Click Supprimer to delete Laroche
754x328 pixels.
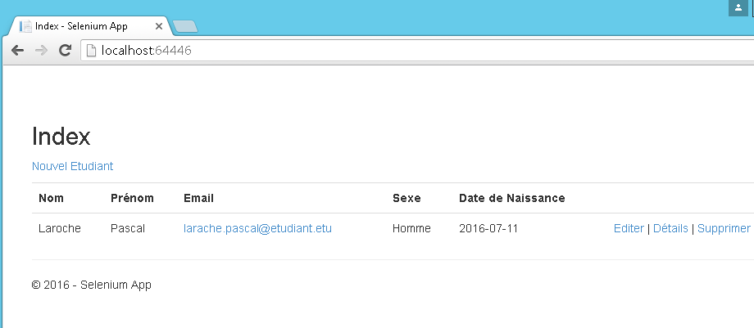coord(724,228)
